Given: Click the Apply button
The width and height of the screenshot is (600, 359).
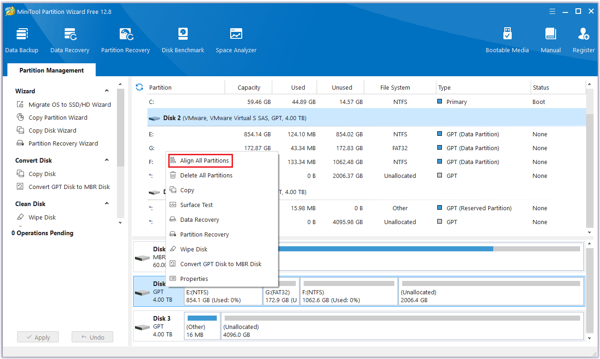Looking at the screenshot, I should pos(38,337).
